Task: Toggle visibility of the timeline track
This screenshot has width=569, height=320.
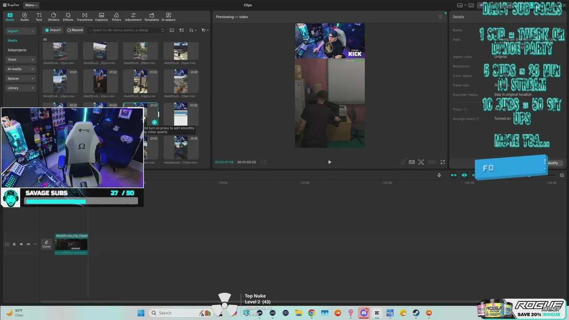Action: click(21, 244)
